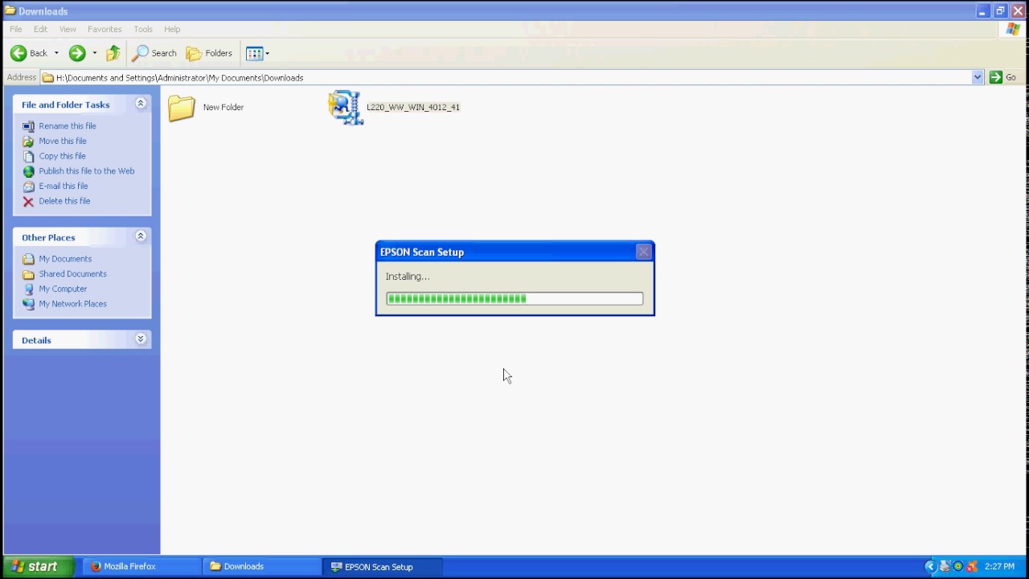The width and height of the screenshot is (1029, 579).
Task: Click the Shared Documents folder icon
Action: coord(28,274)
